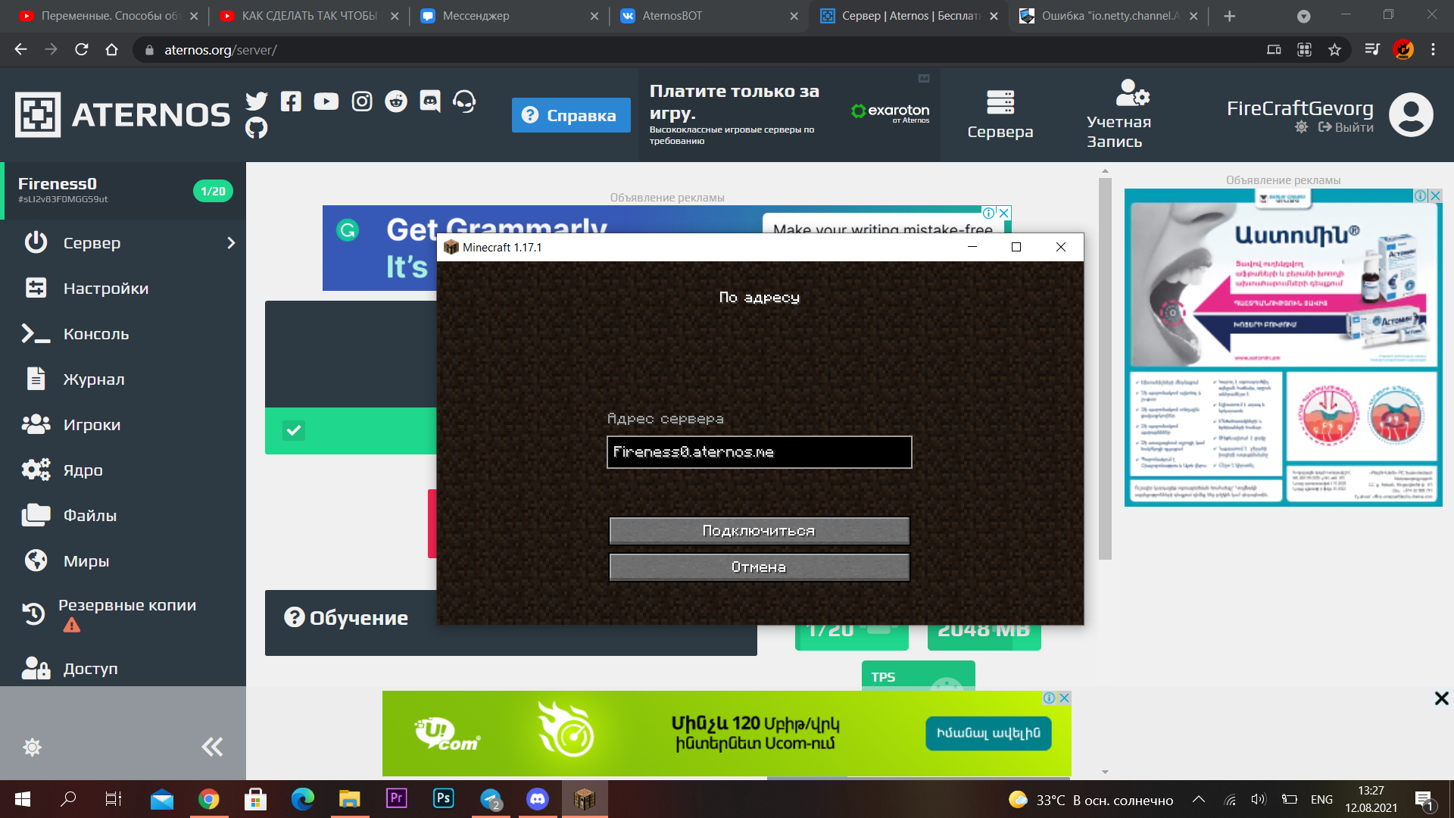Open Discord from the taskbar

click(538, 799)
